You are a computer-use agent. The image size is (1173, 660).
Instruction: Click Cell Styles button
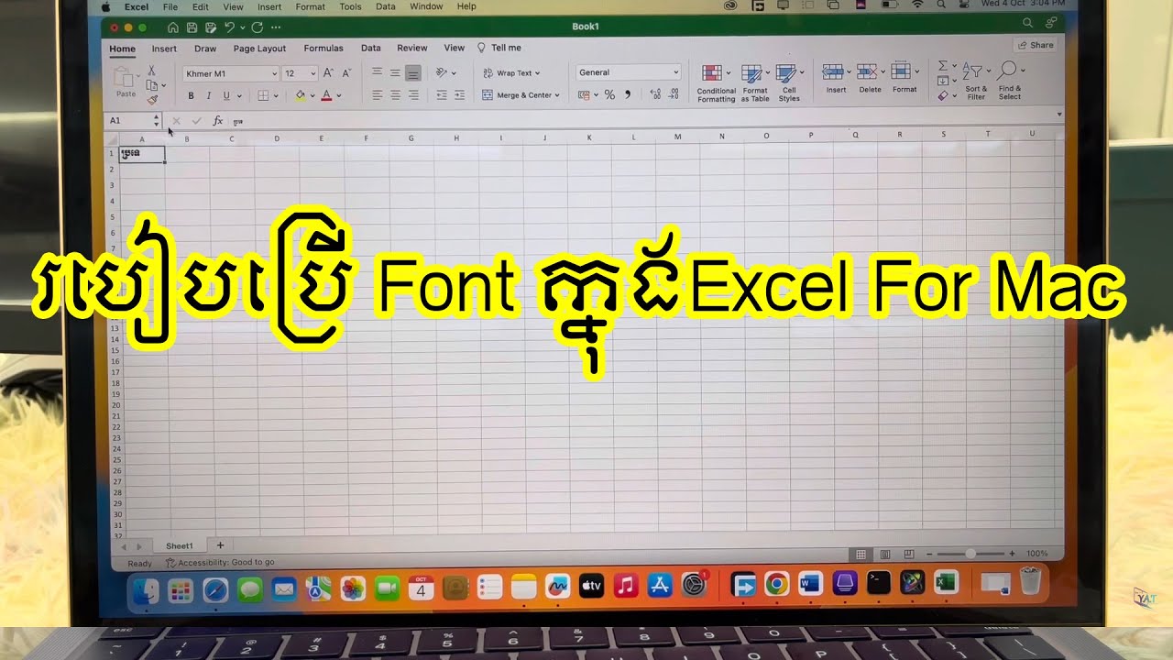point(789,82)
